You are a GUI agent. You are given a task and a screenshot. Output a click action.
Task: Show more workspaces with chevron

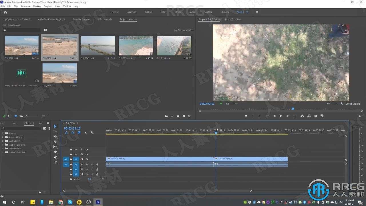[x=257, y=12]
